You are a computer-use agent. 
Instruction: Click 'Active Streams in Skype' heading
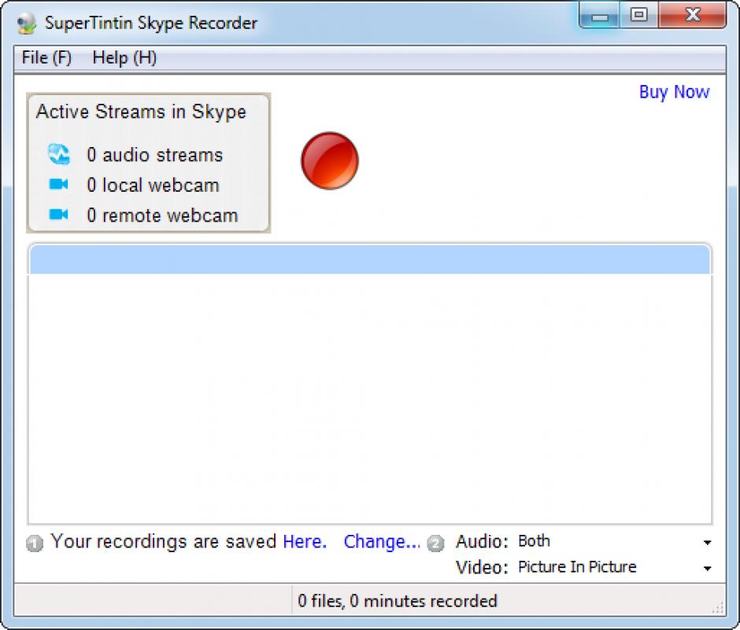[141, 112]
